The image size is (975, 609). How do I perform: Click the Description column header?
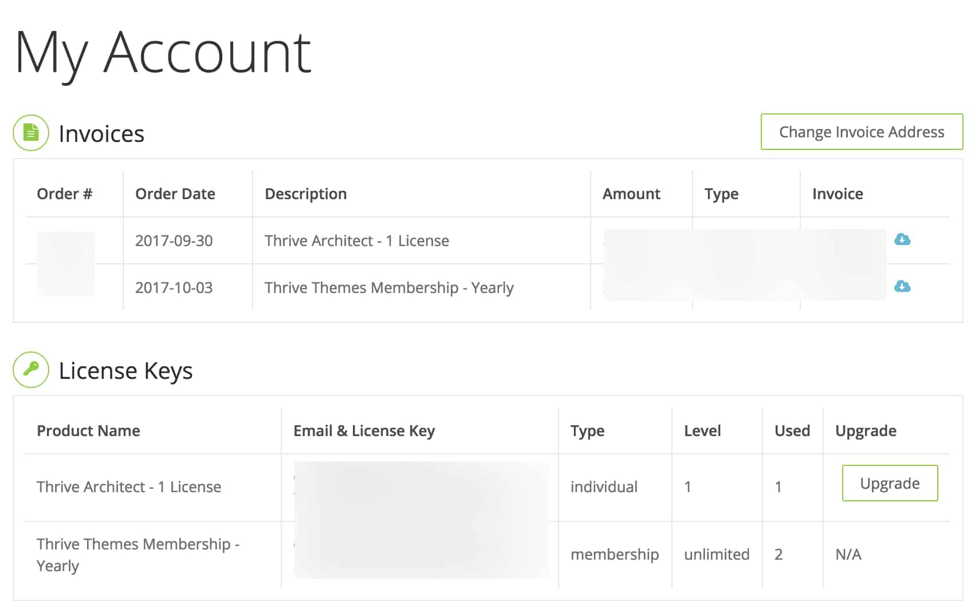click(305, 193)
